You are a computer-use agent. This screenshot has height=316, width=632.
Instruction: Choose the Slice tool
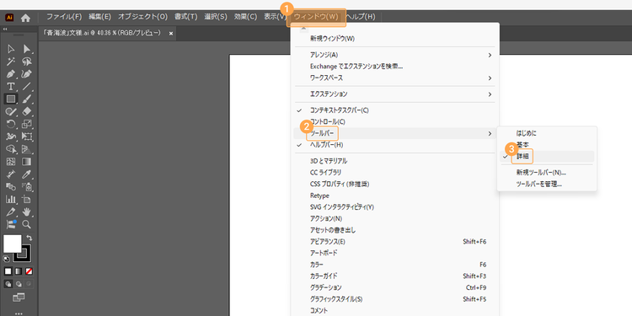[11, 212]
